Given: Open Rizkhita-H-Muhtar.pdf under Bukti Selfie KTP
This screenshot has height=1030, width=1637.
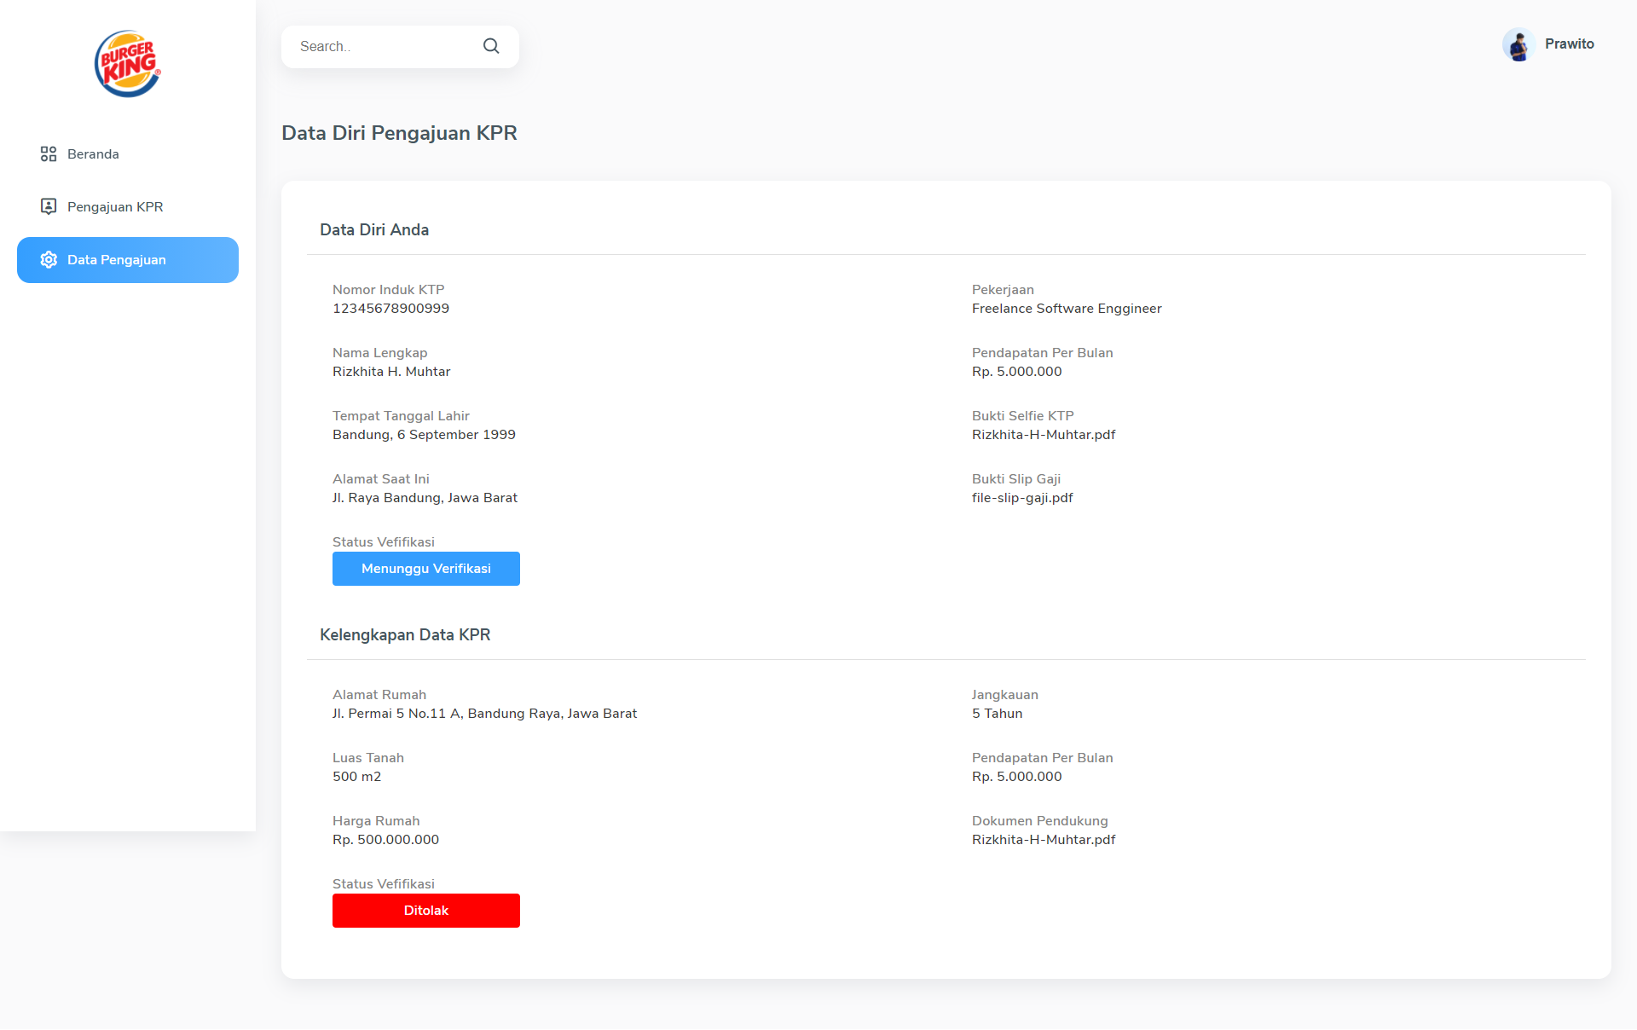Looking at the screenshot, I should 1043,435.
